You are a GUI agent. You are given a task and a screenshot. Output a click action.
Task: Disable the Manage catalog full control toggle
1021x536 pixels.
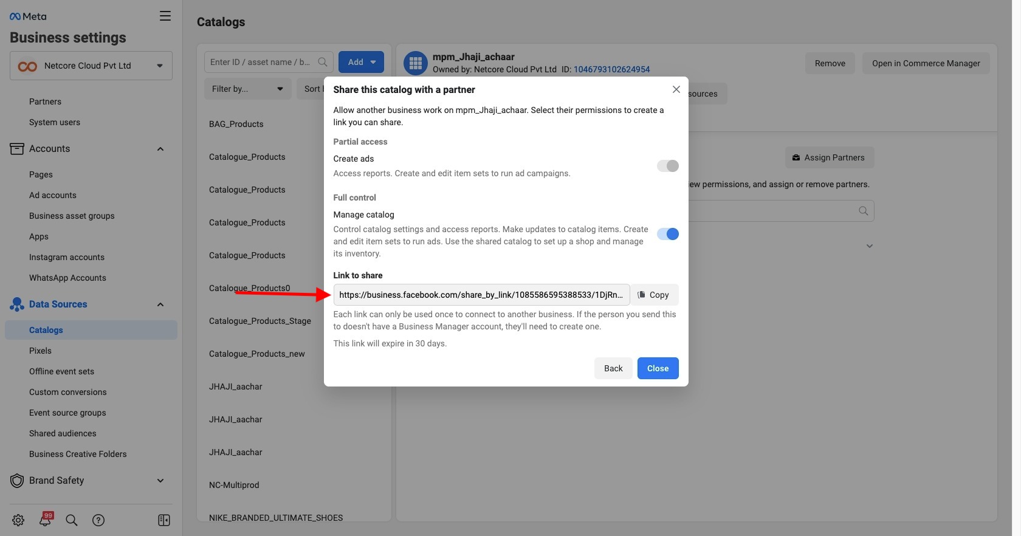click(x=667, y=234)
